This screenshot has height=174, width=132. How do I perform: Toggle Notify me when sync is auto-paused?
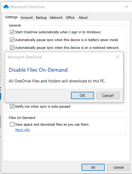click(x=12, y=106)
